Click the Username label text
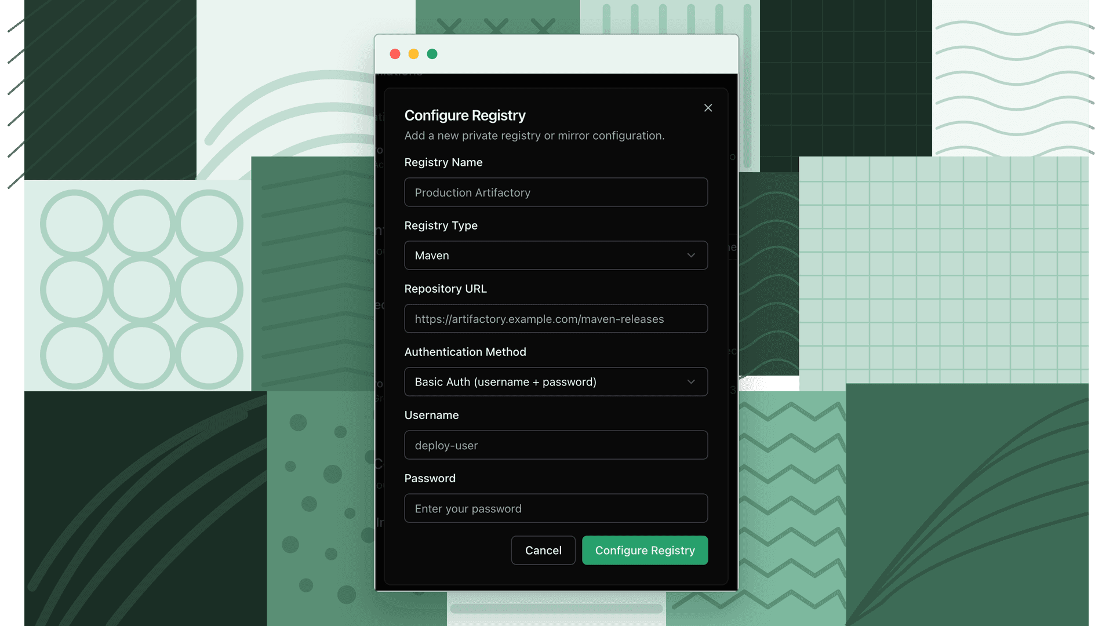The image size is (1113, 626). pyautogui.click(x=431, y=415)
